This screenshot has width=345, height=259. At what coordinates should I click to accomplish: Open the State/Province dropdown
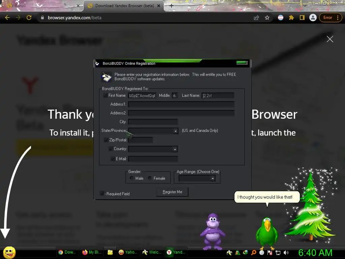point(175,131)
